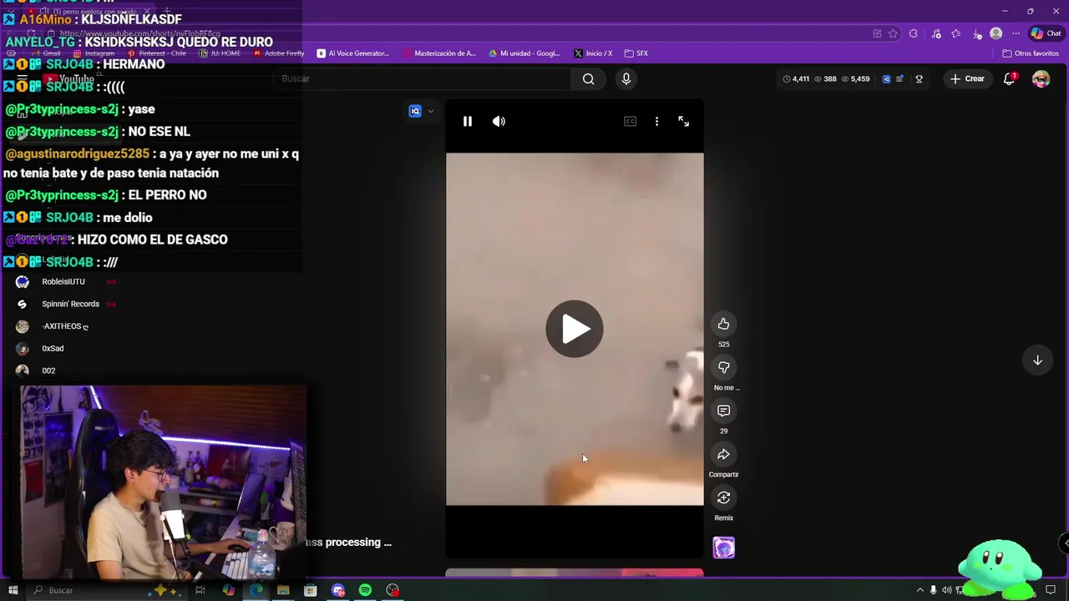This screenshot has width=1069, height=601.
Task: Open the Pinterest - Chile bookmark
Action: coord(156,53)
